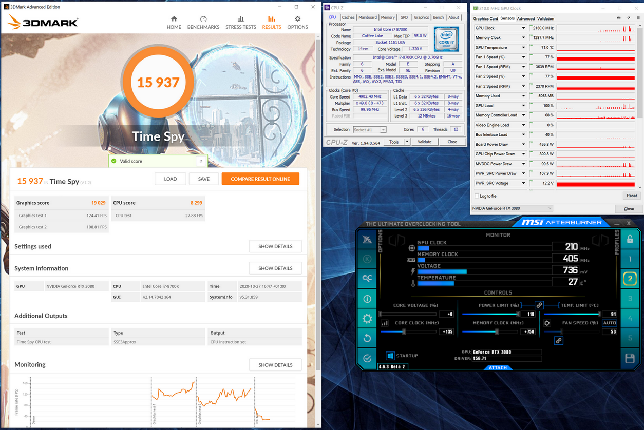
Task: Launch the OC Scanner in Afterburner
Action: 367,278
